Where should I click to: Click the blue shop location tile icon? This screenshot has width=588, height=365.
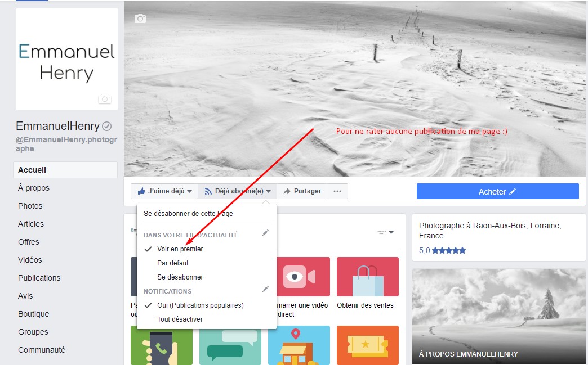[299, 345]
